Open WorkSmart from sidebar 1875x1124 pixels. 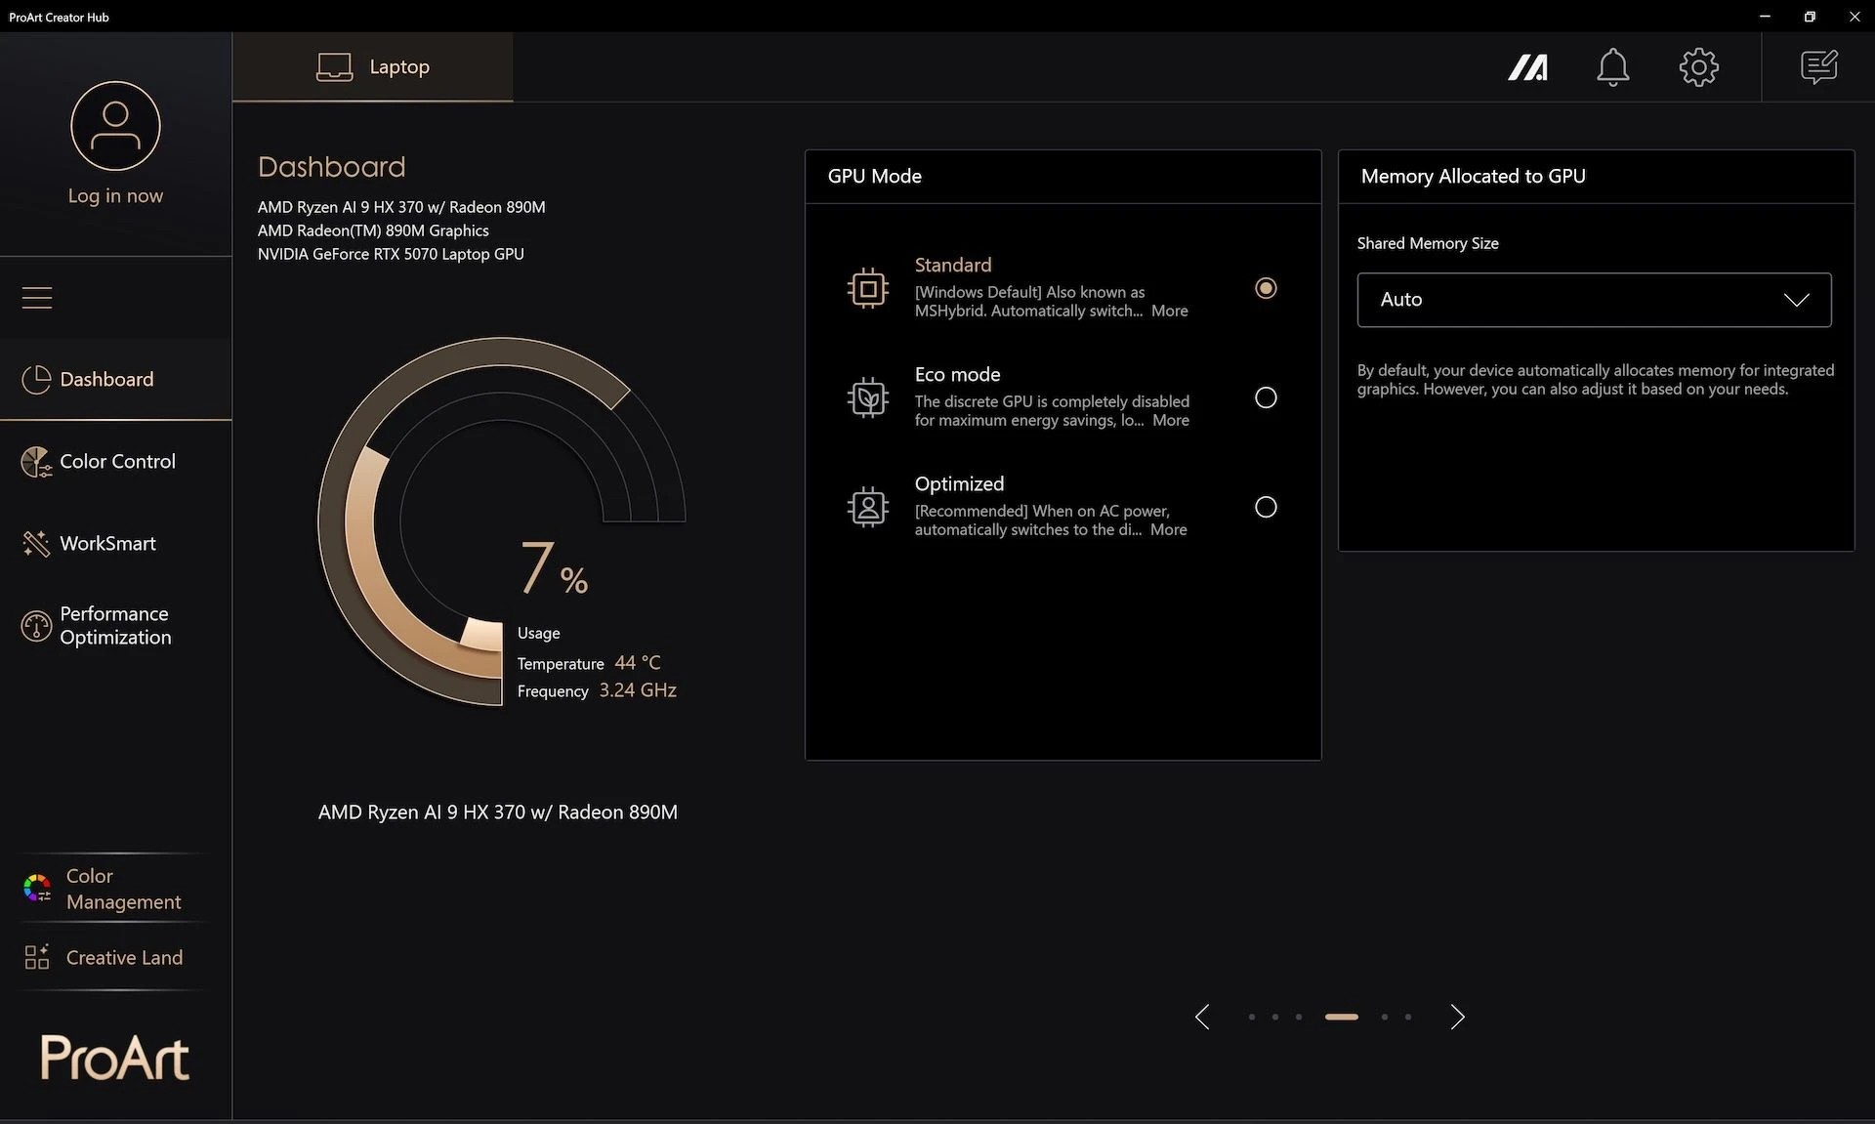pos(107,543)
